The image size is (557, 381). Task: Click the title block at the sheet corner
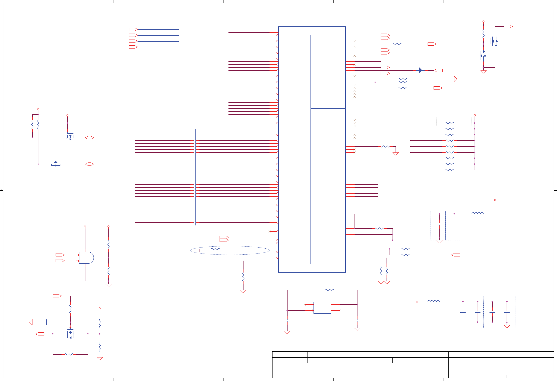pos(413,364)
